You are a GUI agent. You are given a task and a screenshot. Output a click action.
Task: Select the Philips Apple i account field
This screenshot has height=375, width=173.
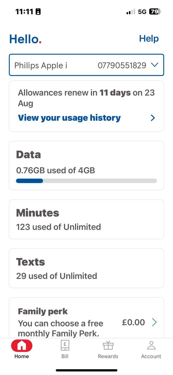41,65
